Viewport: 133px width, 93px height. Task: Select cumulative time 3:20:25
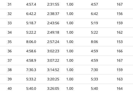coord(53,79)
